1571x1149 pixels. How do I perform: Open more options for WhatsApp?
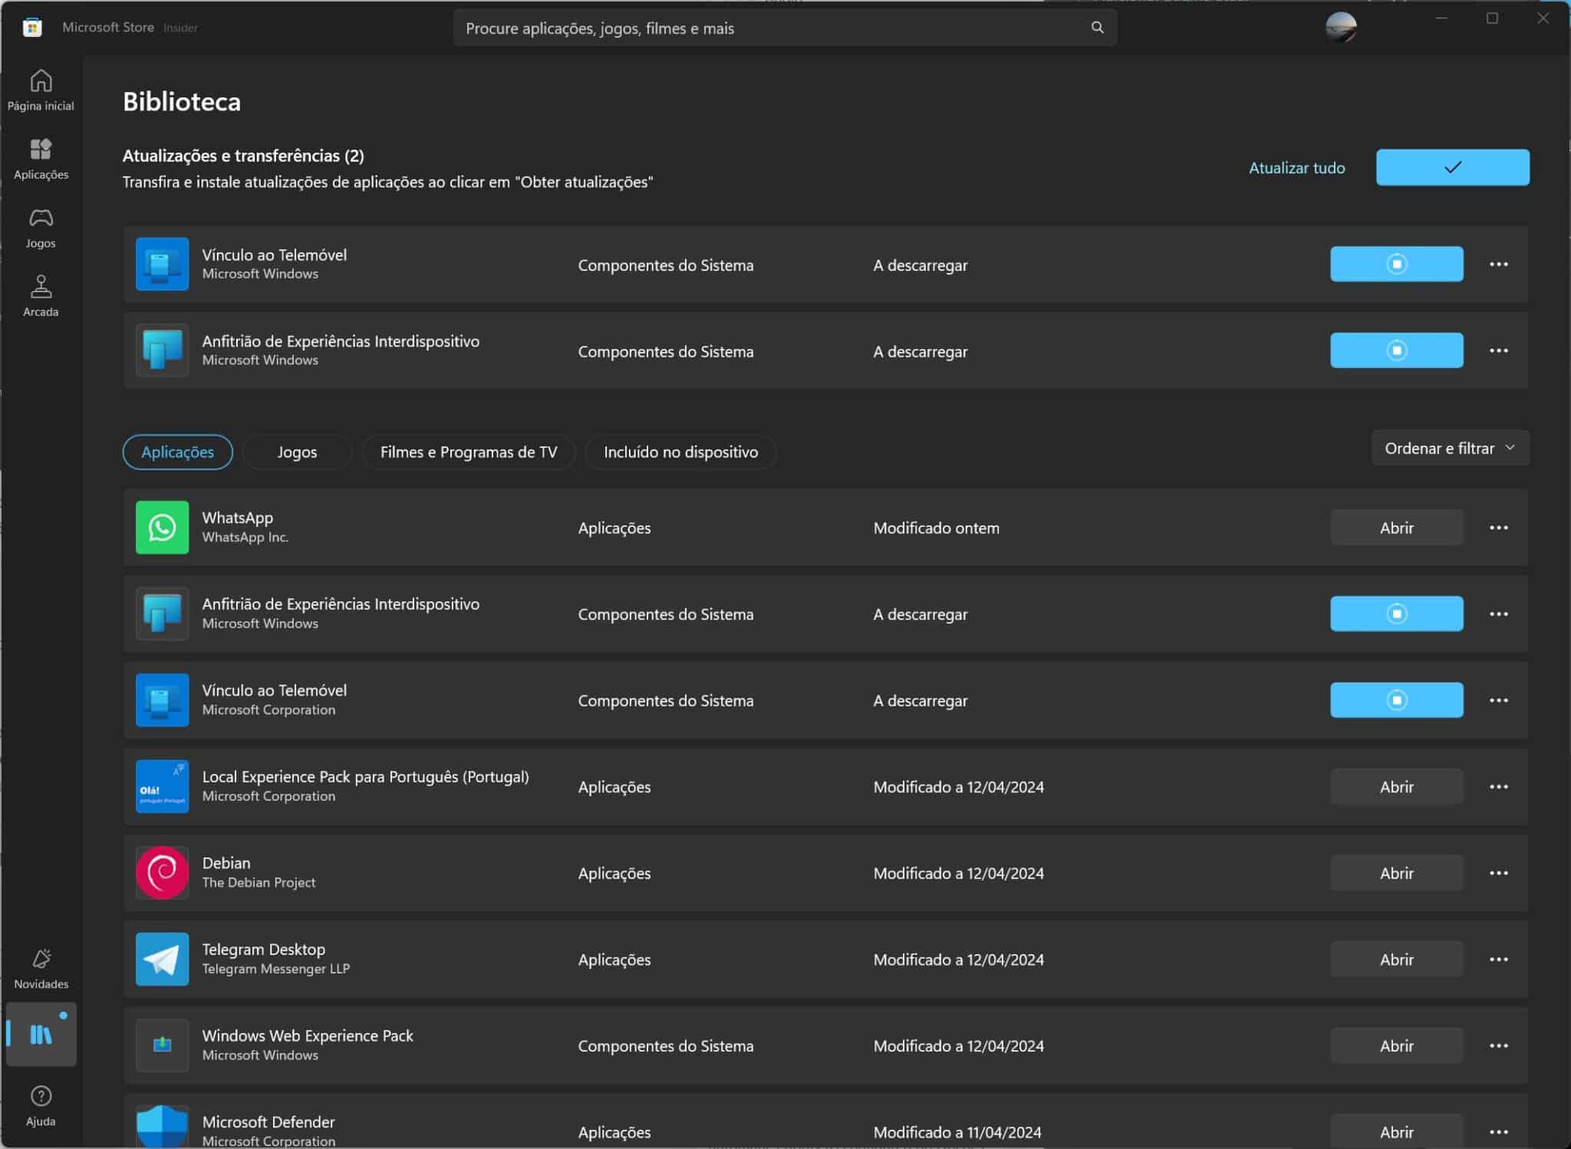pyautogui.click(x=1498, y=528)
